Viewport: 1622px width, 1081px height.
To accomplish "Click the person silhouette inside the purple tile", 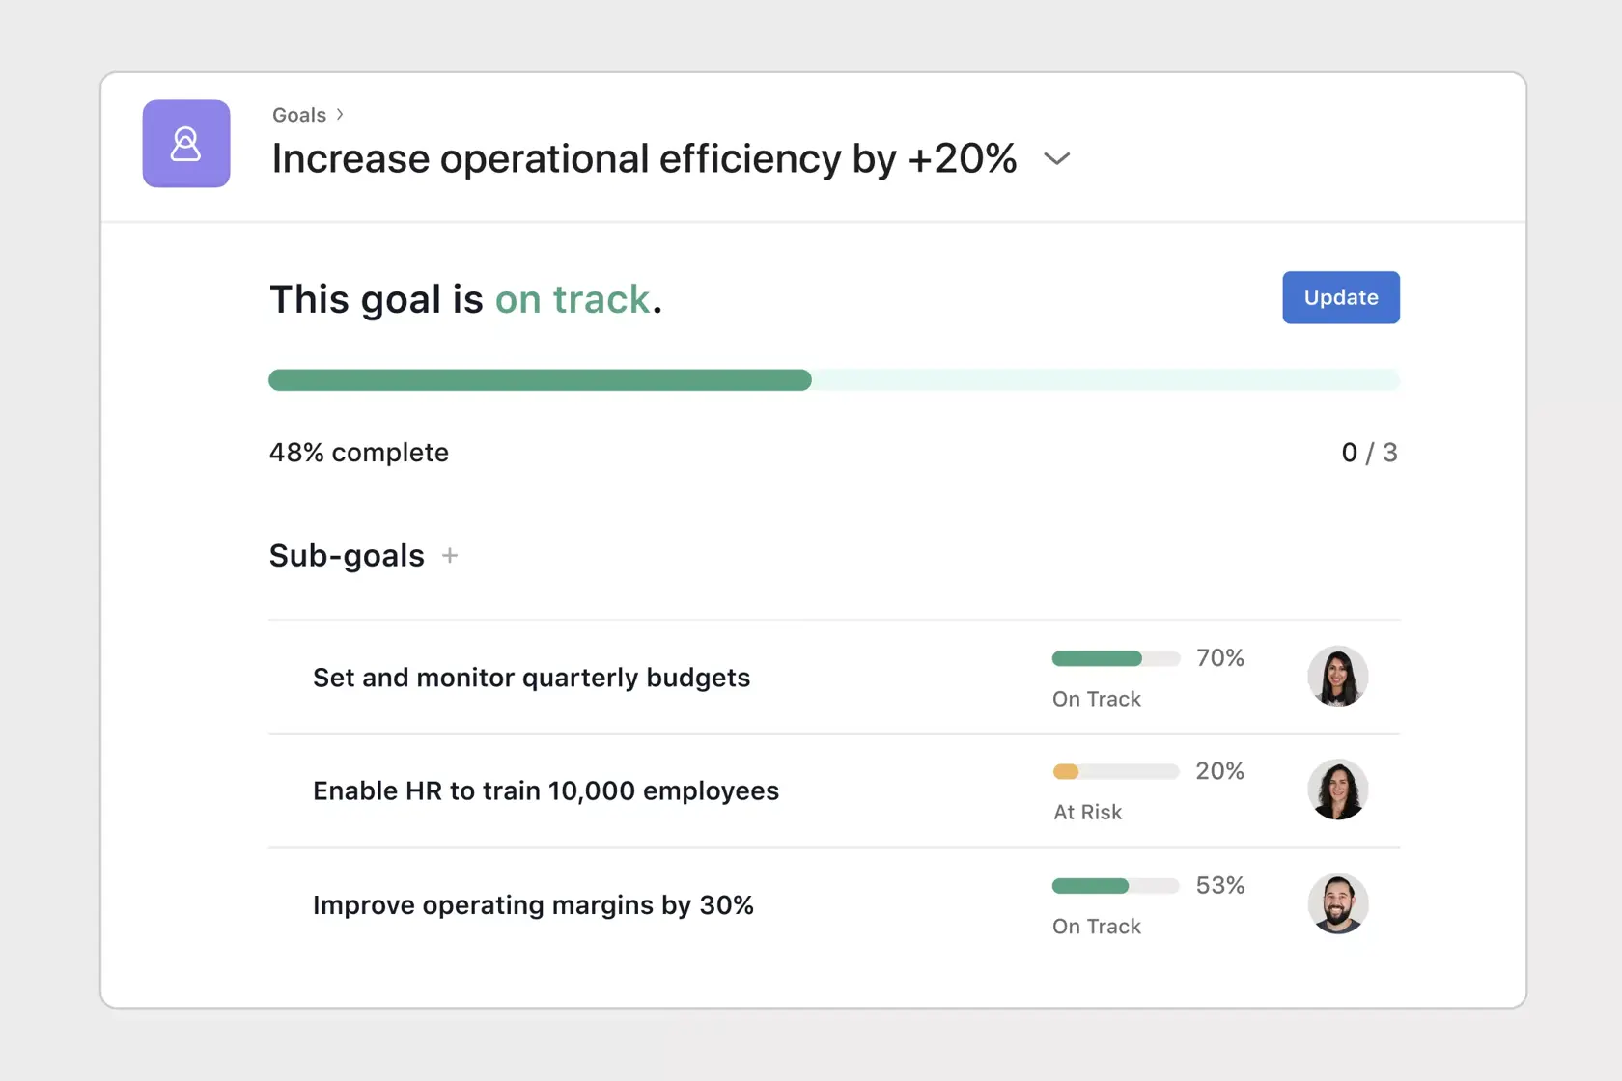I will [185, 144].
